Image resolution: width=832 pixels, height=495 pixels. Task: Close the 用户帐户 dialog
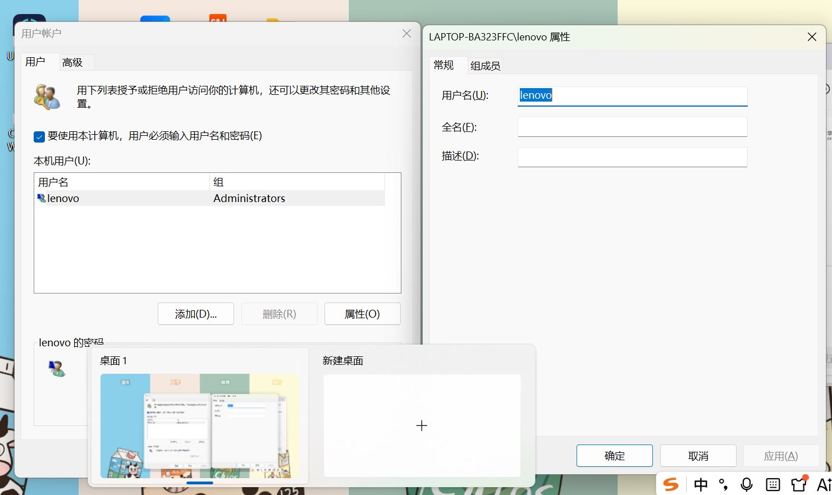[x=407, y=34]
